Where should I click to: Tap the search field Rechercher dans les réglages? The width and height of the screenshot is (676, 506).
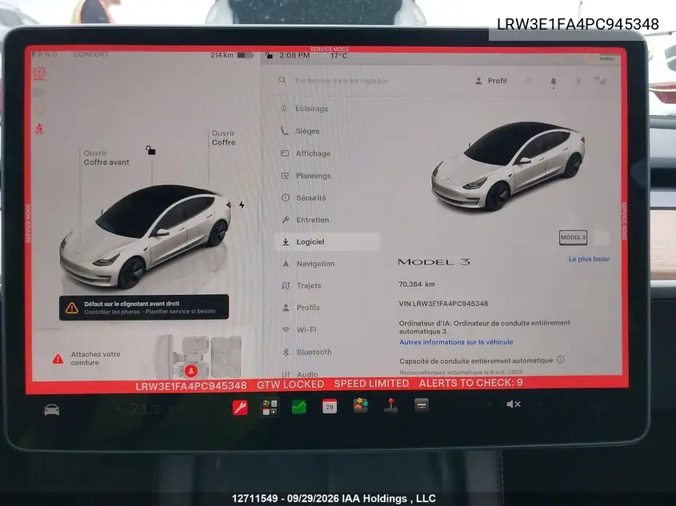(x=341, y=81)
